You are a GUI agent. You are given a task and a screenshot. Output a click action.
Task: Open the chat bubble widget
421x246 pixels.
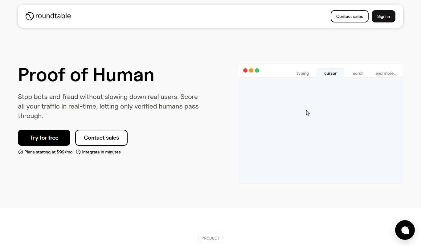tap(405, 230)
